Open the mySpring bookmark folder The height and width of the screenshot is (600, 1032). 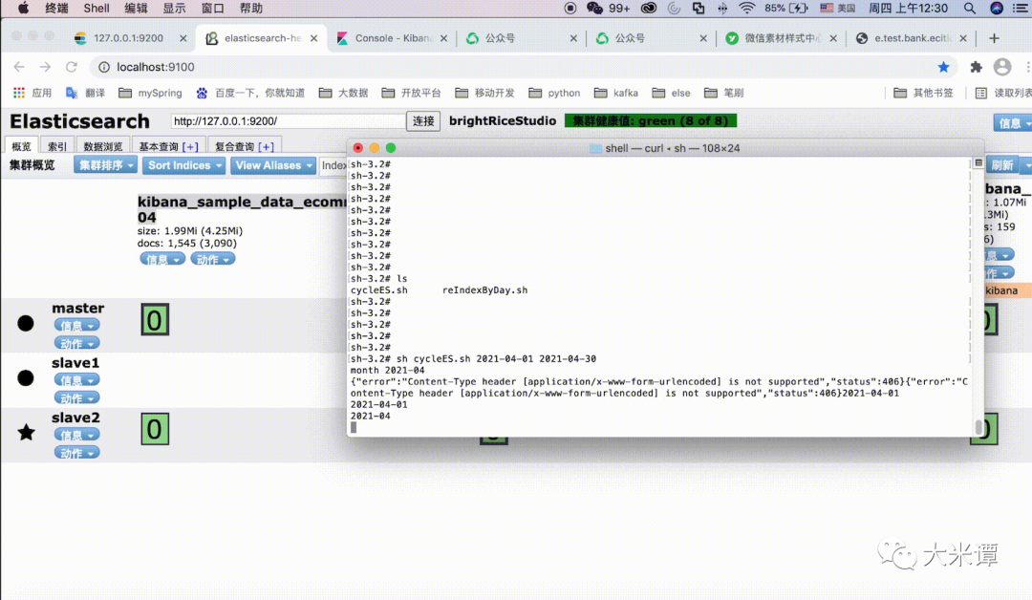(x=150, y=93)
